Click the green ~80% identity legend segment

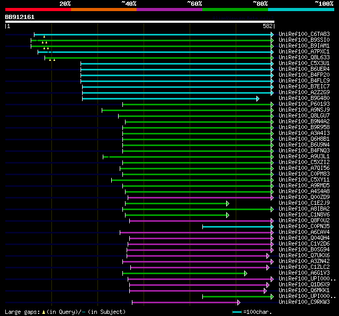[235, 10]
